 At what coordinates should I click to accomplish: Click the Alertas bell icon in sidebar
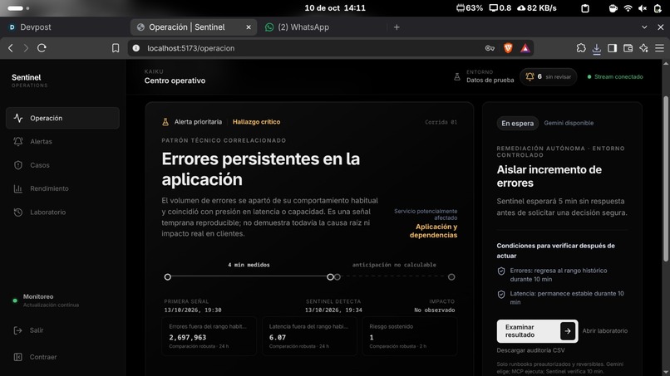pos(18,142)
